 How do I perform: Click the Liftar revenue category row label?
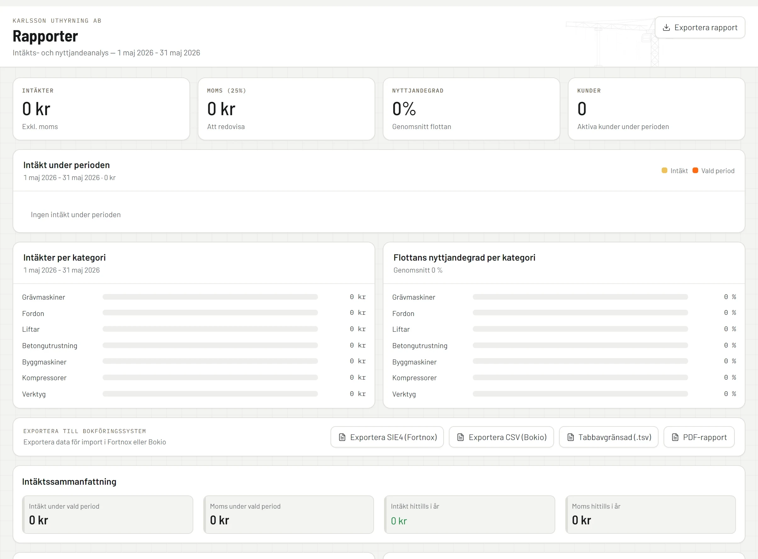point(31,329)
